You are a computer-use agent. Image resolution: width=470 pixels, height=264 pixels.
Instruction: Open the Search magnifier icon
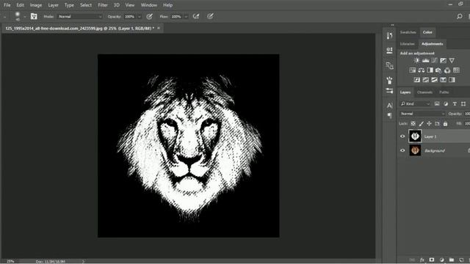click(x=459, y=16)
